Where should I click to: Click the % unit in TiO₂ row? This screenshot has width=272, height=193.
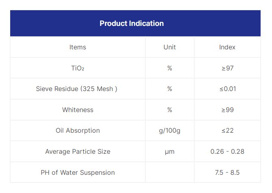pyautogui.click(x=170, y=68)
